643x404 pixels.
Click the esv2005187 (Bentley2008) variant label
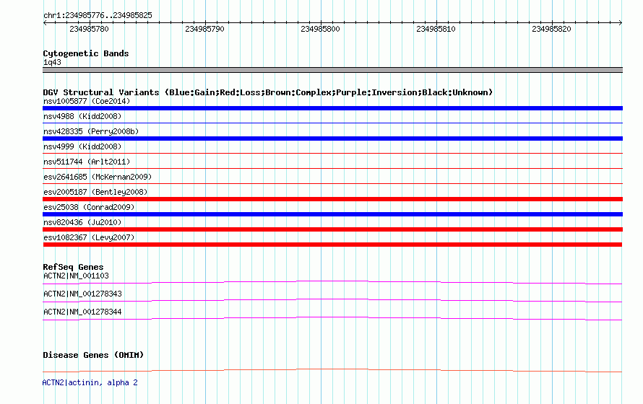[95, 192]
